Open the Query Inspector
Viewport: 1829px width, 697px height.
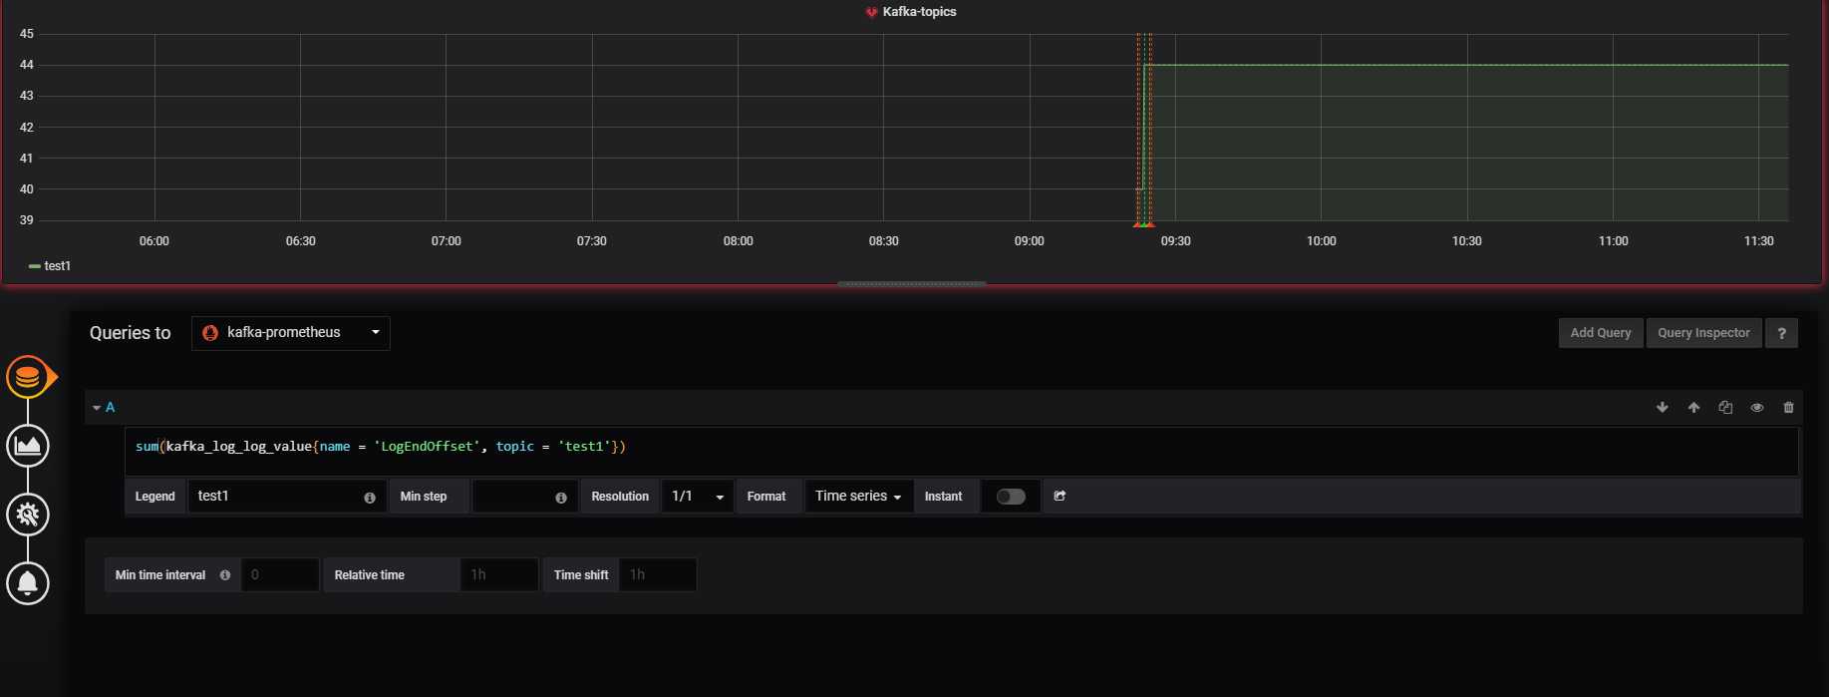pyautogui.click(x=1703, y=333)
